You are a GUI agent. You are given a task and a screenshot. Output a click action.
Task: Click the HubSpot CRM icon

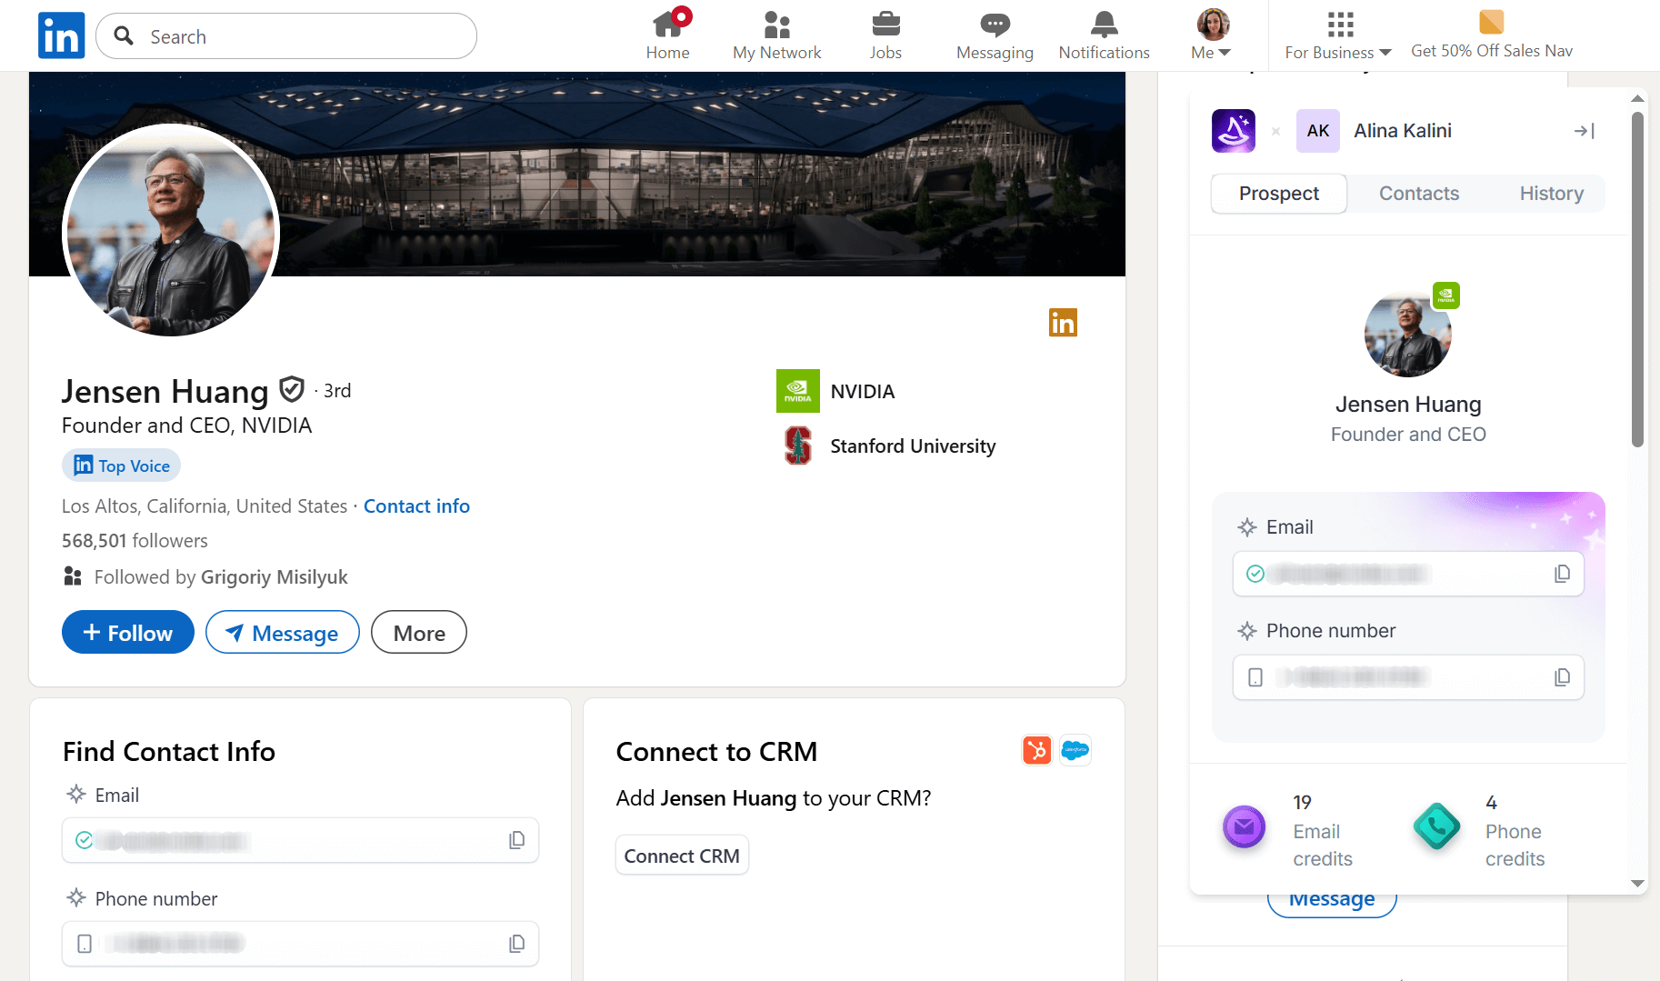pyautogui.click(x=1036, y=750)
